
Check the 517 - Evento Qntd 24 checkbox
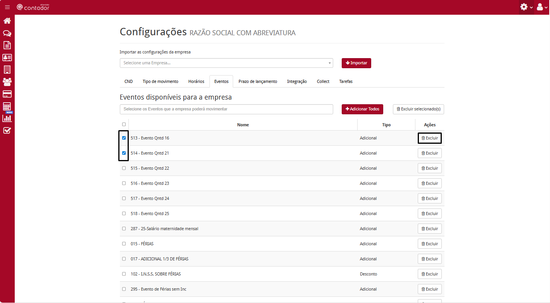124,198
